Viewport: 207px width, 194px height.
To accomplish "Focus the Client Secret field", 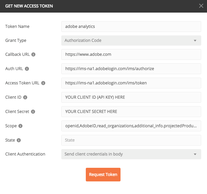I will 131,112.
